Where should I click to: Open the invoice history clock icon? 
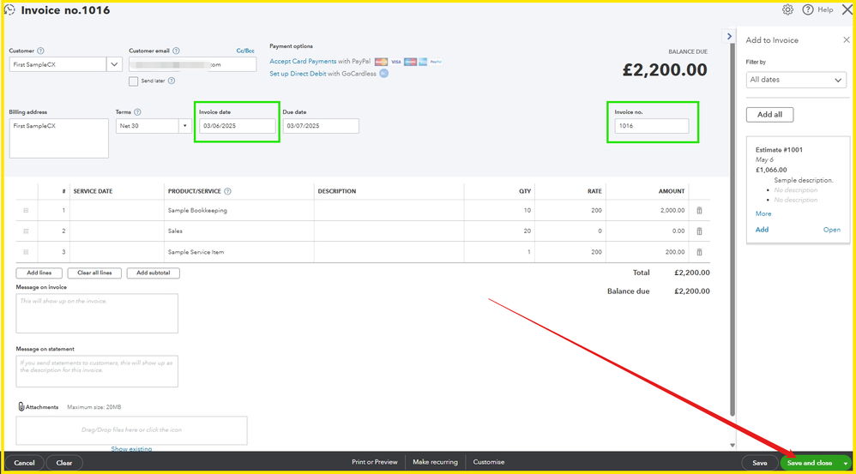coord(9,9)
